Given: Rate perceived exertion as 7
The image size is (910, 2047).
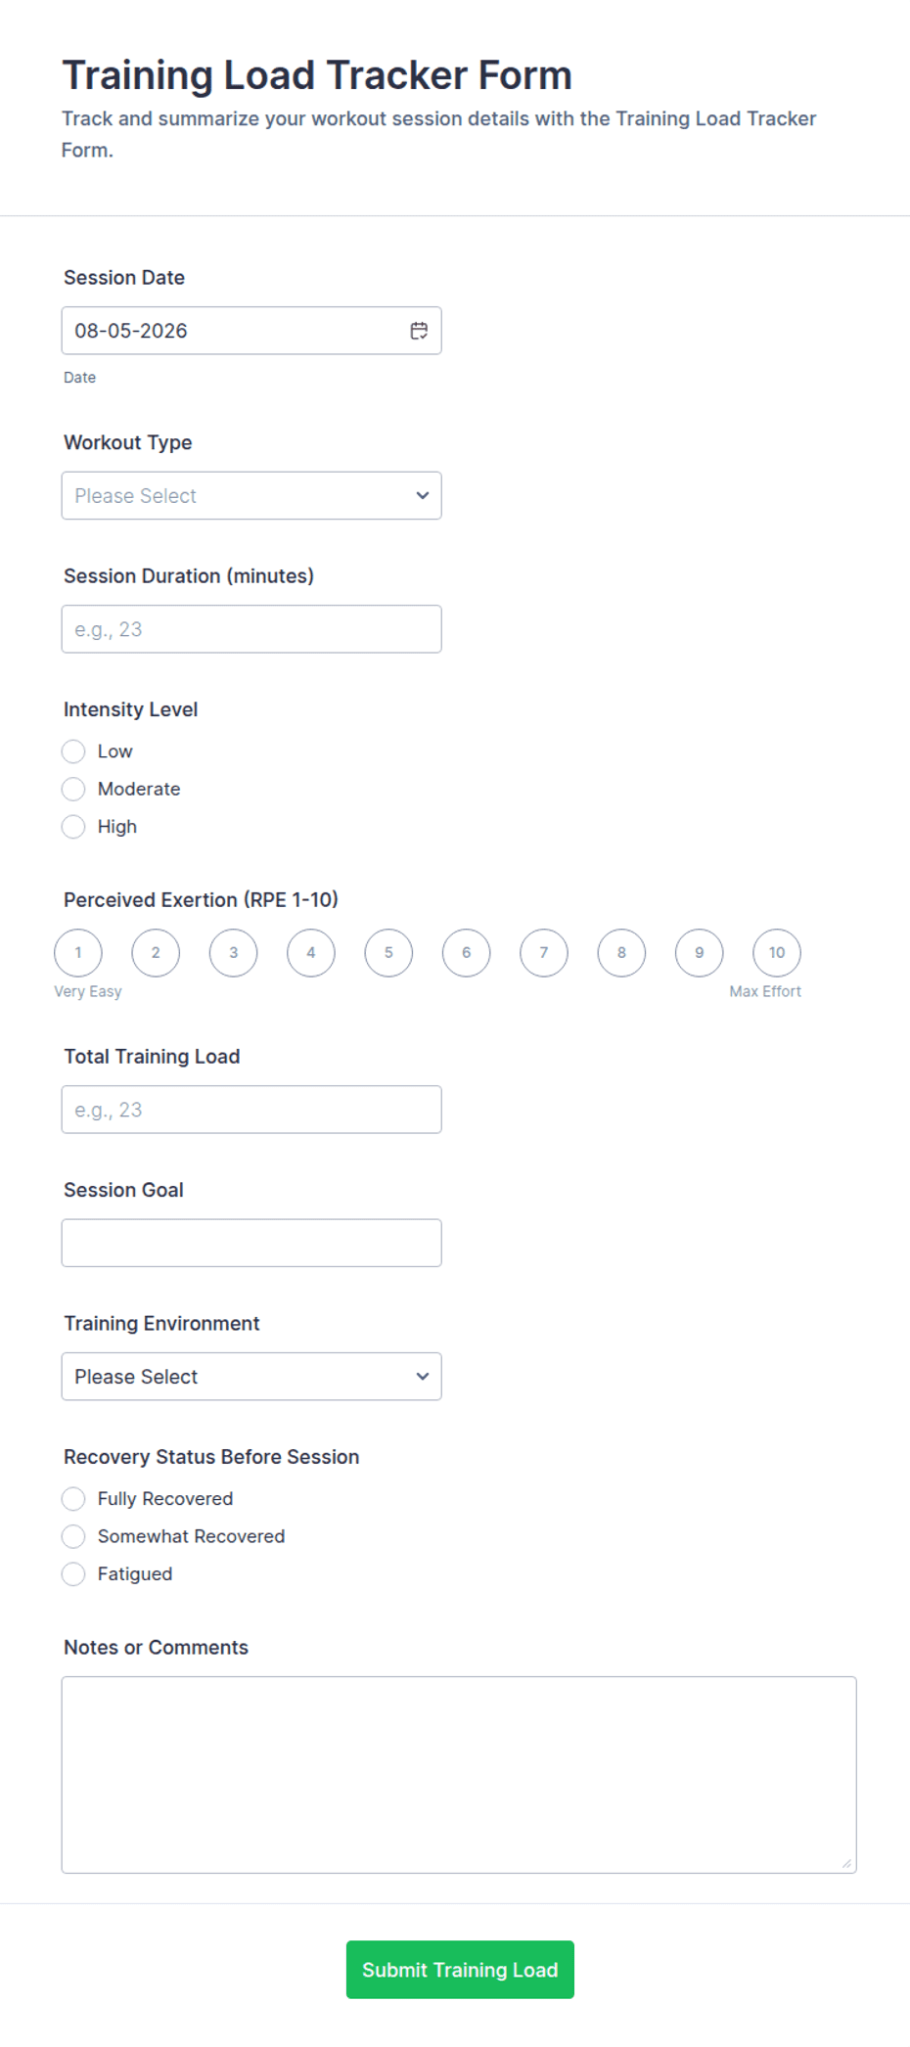Looking at the screenshot, I should click(544, 953).
